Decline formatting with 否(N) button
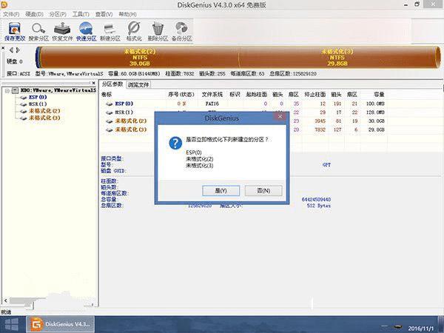Screen dimensions: 444x333 click(x=263, y=191)
